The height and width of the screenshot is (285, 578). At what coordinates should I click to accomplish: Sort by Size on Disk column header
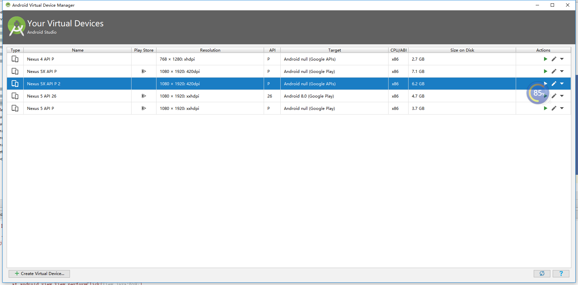pyautogui.click(x=462, y=50)
